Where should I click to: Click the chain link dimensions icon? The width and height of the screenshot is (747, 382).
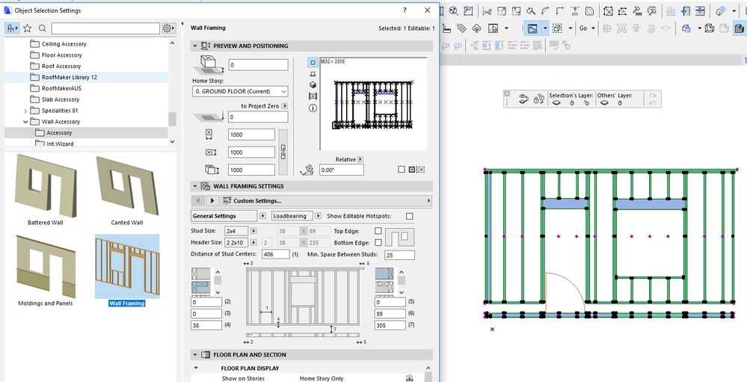coord(283,152)
